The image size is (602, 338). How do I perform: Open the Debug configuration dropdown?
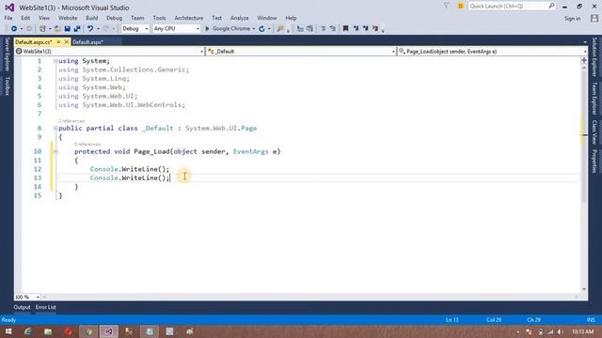(x=135, y=29)
